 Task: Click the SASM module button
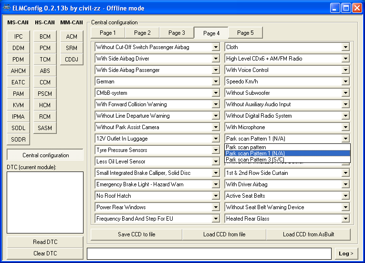coord(45,128)
